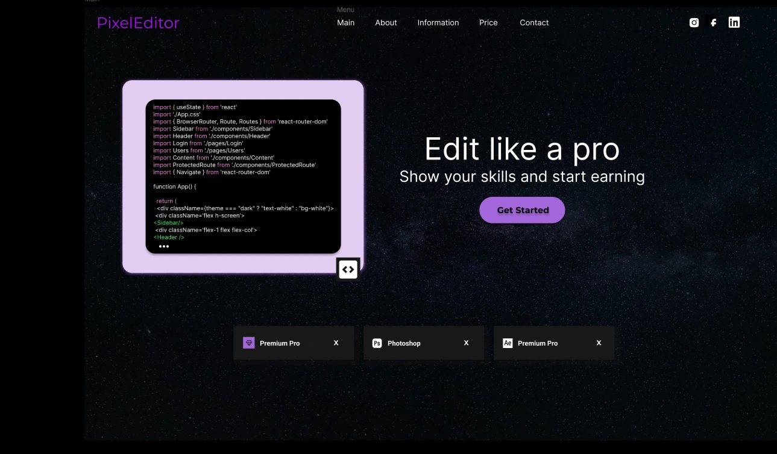Image resolution: width=777 pixels, height=454 pixels.
Task: Click the "import ProtectedRoute" code line
Action: tap(234, 165)
